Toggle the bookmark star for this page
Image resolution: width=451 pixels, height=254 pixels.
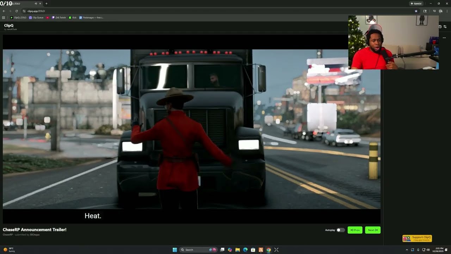click(416, 11)
